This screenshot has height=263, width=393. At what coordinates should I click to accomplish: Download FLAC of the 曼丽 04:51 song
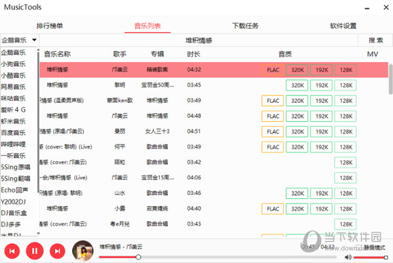[272, 131]
